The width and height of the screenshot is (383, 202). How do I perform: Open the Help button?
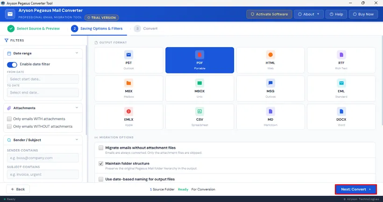pyautogui.click(x=336, y=14)
